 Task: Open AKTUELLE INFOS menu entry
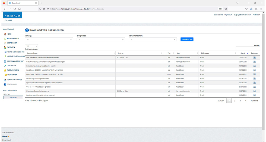click(x=13, y=38)
